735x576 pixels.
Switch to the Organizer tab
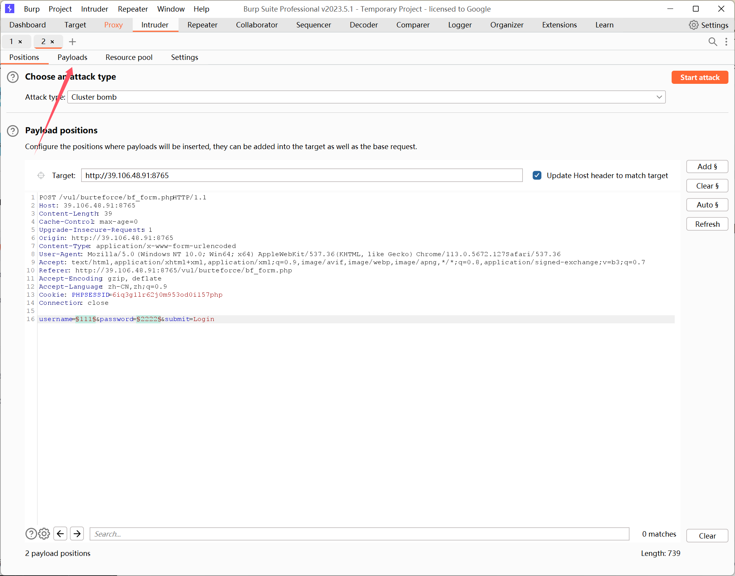tap(507, 25)
